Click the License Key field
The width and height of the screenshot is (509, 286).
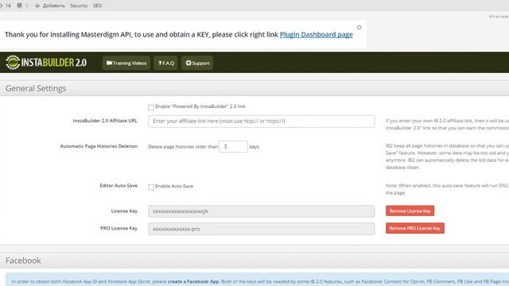click(262, 211)
